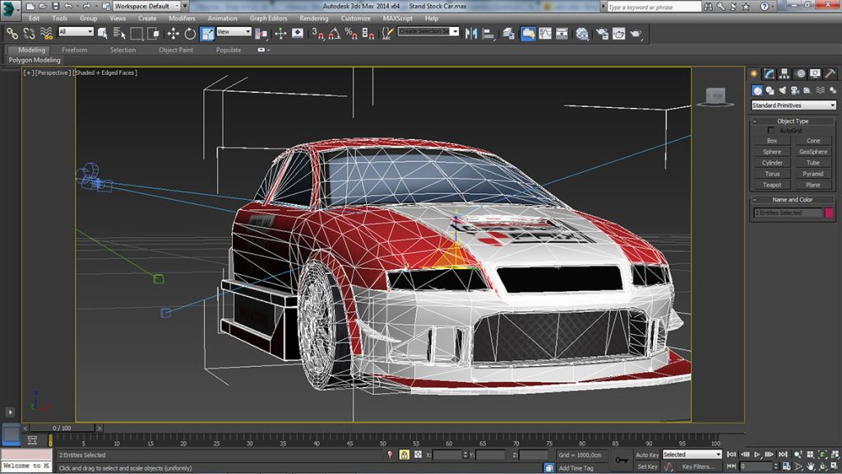Click the Teapot primitive button
This screenshot has height=474, width=842.
[x=771, y=185]
